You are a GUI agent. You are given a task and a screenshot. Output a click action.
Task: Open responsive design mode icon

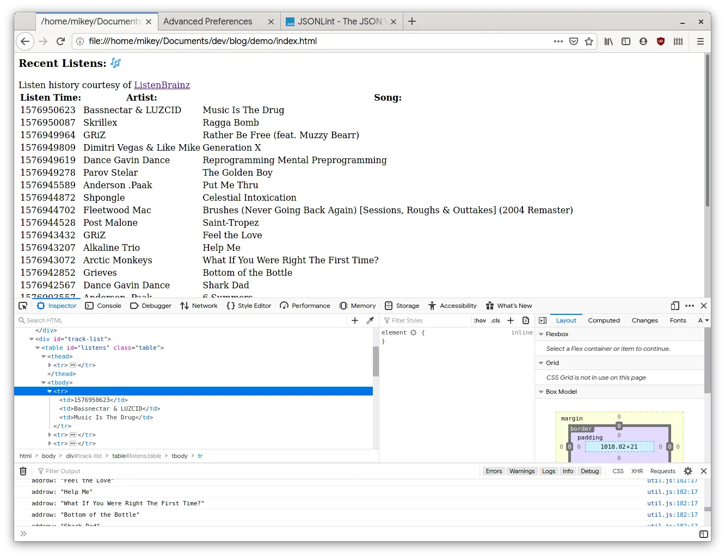click(x=675, y=306)
